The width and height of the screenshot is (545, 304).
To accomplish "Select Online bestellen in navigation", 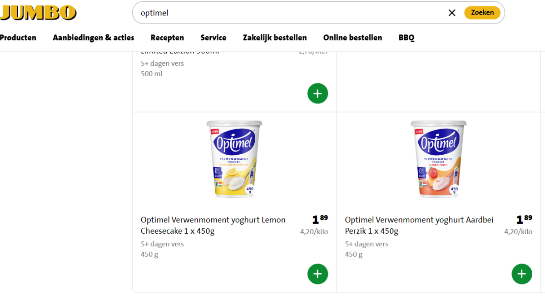I will (x=352, y=38).
